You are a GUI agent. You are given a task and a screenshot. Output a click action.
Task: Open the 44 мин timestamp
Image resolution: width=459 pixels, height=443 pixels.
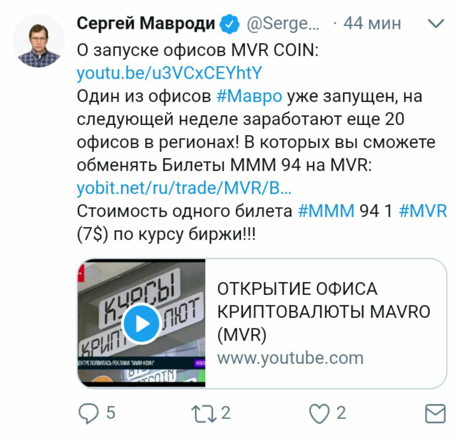coord(372,24)
